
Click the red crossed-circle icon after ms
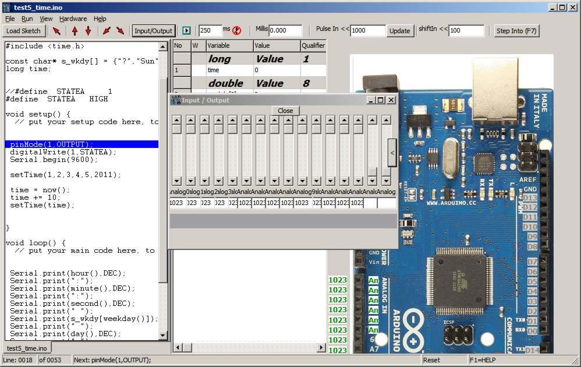point(237,30)
